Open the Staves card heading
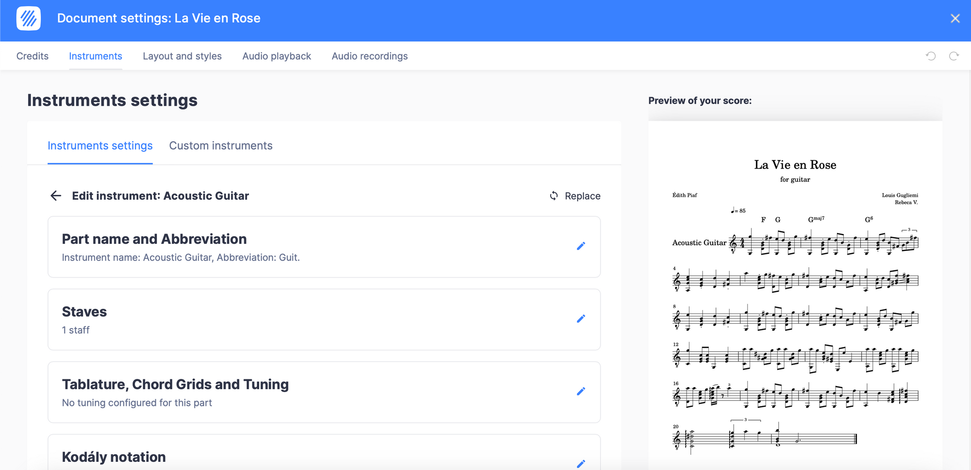The image size is (971, 470). tap(84, 312)
